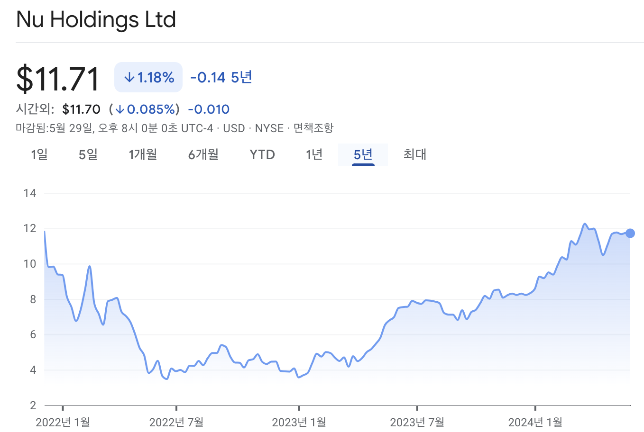Viewport: 644px width, 432px height.
Task: Click the 2024년 1월 axis label
Action: click(535, 422)
